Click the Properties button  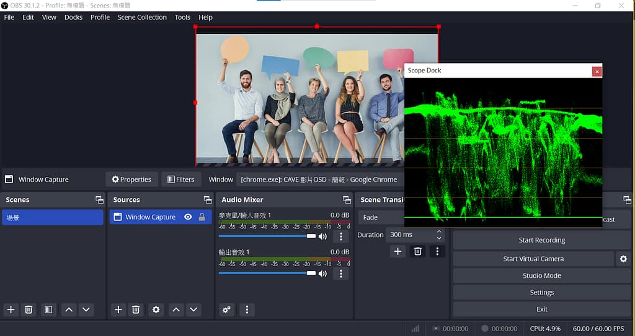(x=131, y=179)
